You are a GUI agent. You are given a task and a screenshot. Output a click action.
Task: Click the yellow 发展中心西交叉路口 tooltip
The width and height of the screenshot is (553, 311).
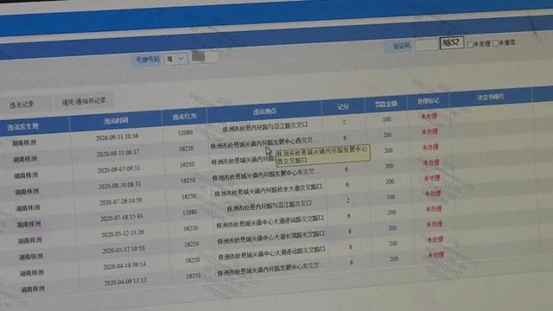[x=322, y=155]
